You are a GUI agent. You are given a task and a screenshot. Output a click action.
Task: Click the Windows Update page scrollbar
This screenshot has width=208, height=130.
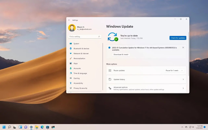189,54
